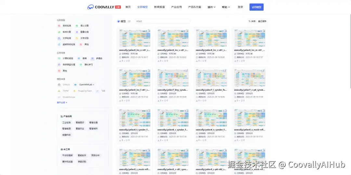
Task: Open thumbnail of yolov5_ins_s-v61 updated 19:38:02
Action: [x=173, y=38]
